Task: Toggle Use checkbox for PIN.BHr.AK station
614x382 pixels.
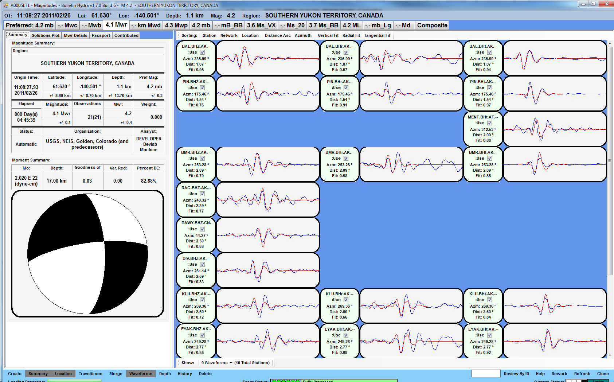Action: point(346,87)
